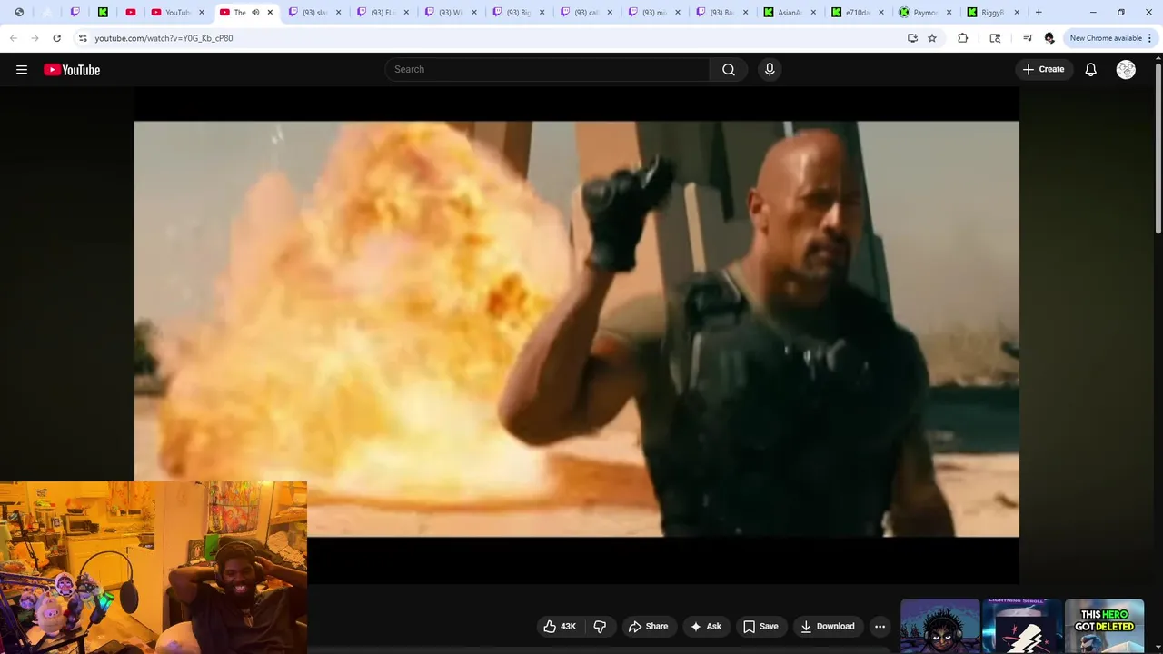Ask about this video
Screen dimensions: 1163x654
[706, 626]
